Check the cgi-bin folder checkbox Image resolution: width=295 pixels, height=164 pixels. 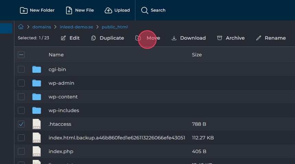21,69
